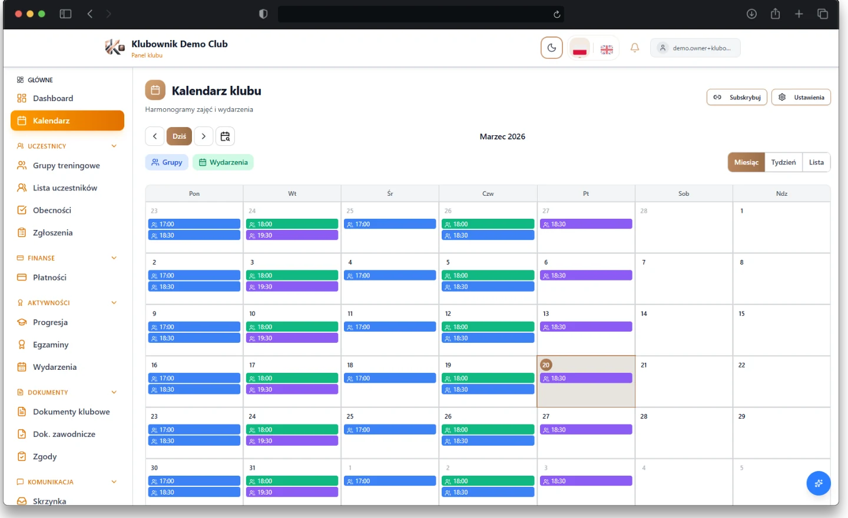Go to next month arrow
This screenshot has width=848, height=518.
(204, 136)
